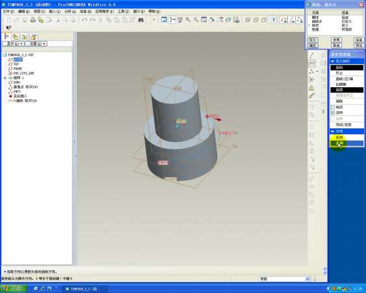Click the 定义 button in the curve dialog
This screenshot has height=293, width=366.
tap(313, 40)
